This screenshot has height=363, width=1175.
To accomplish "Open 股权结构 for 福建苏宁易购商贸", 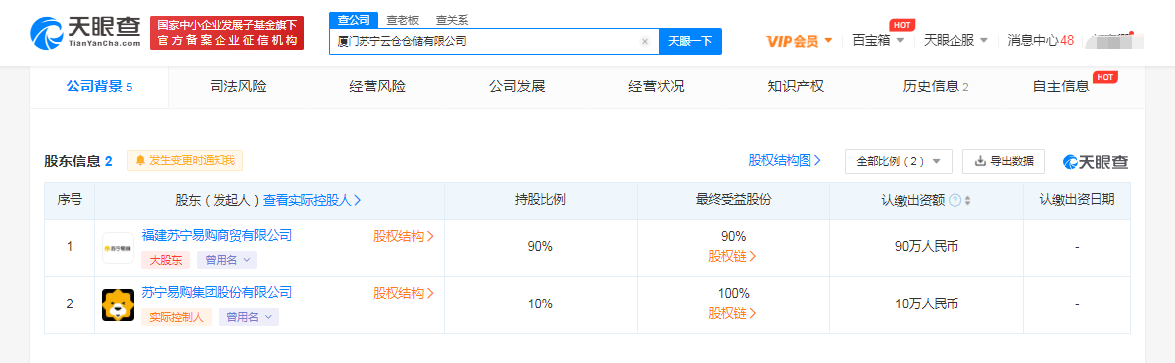I will click(x=404, y=236).
